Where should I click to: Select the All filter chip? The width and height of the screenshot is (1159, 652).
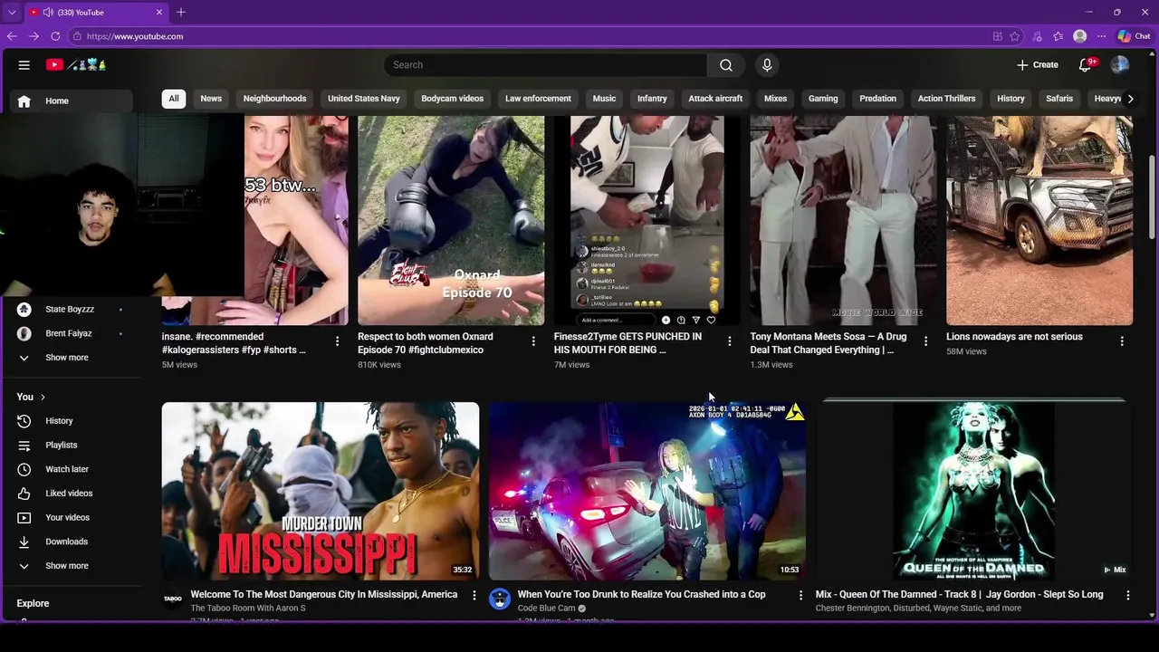click(174, 99)
